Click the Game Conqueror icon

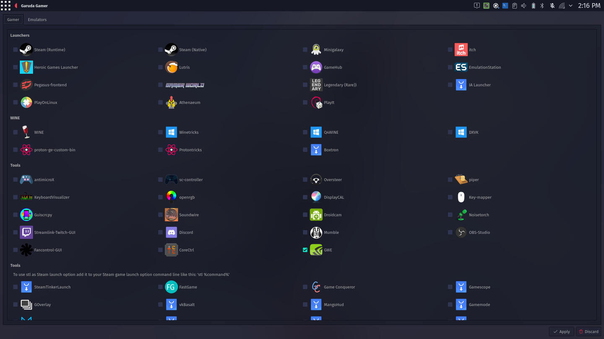point(316,287)
